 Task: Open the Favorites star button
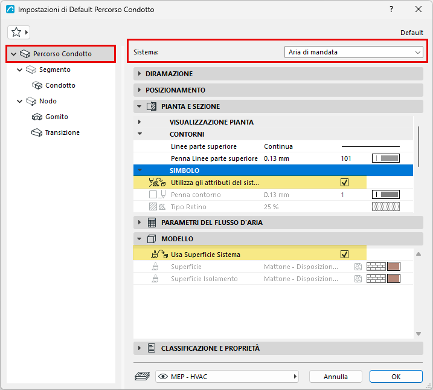16,32
